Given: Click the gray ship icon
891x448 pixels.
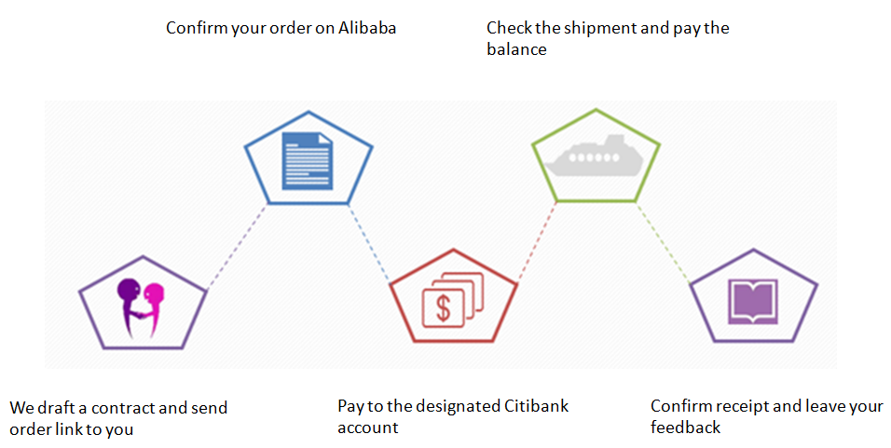Looking at the screenshot, I should (594, 155).
